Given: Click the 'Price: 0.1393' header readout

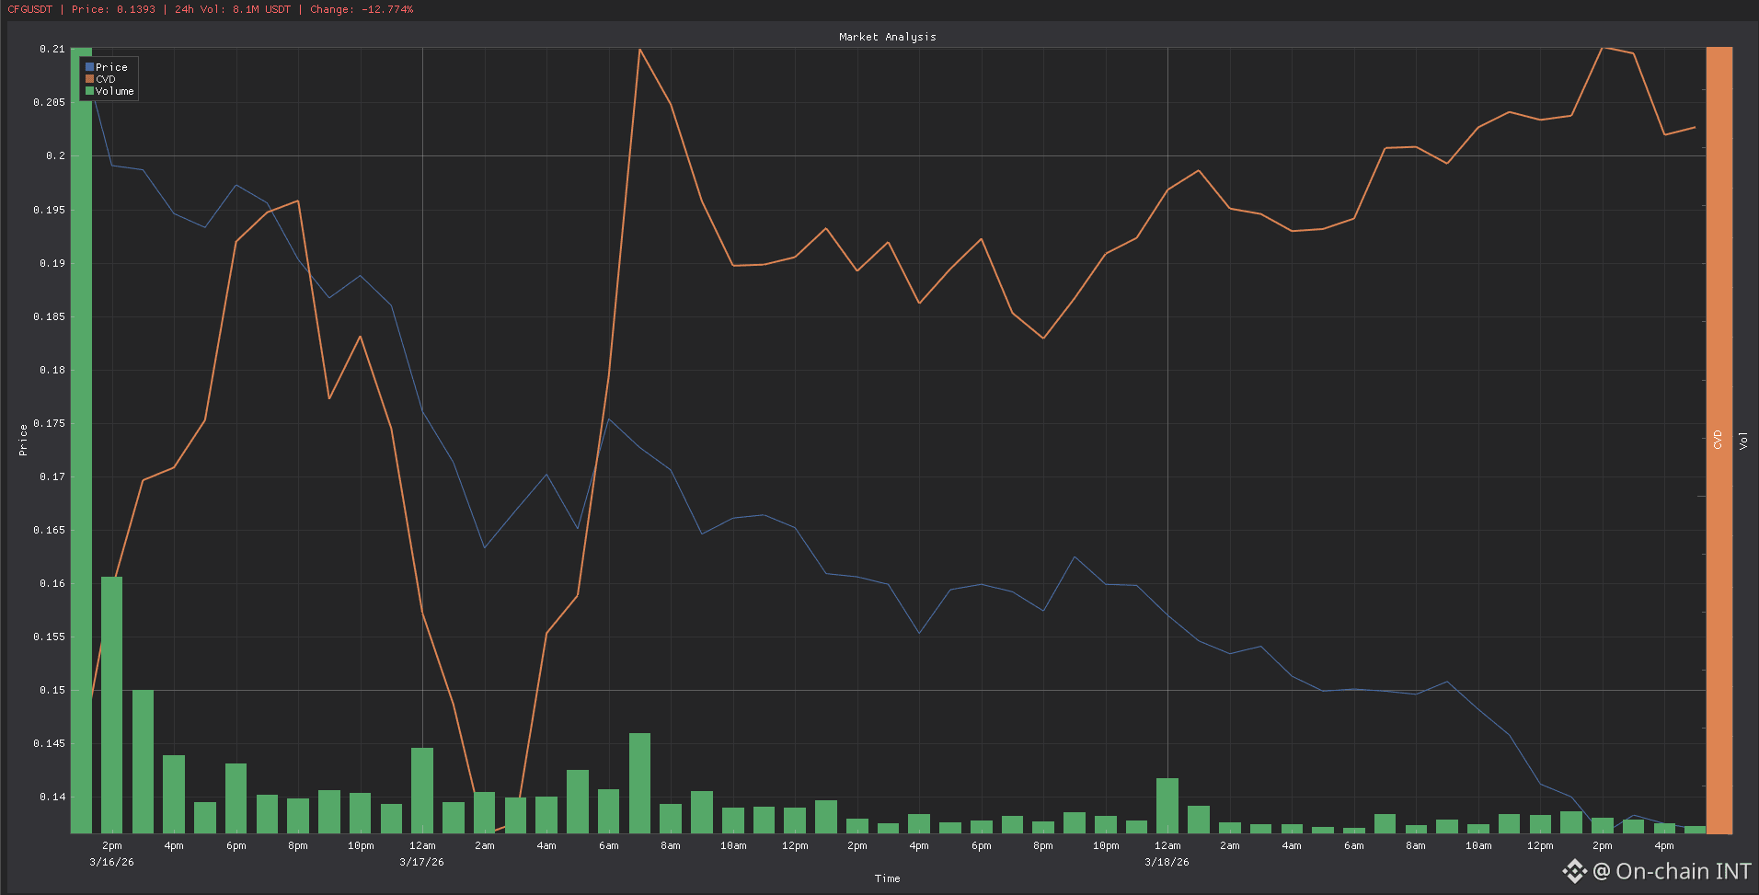Looking at the screenshot, I should click(113, 9).
